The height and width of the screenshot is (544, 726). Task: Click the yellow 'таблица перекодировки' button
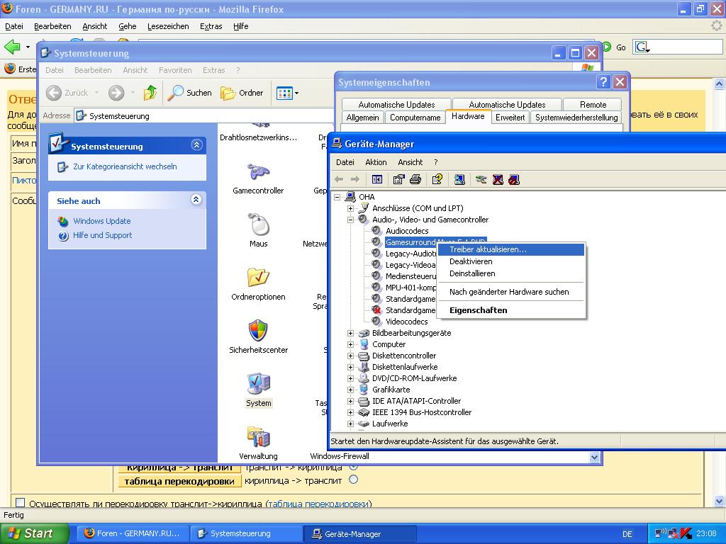pyautogui.click(x=179, y=481)
